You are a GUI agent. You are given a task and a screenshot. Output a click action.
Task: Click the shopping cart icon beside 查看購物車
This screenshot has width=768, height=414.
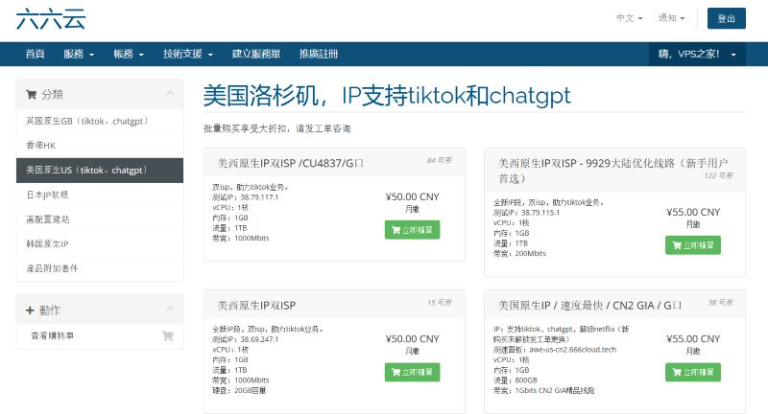coord(168,336)
